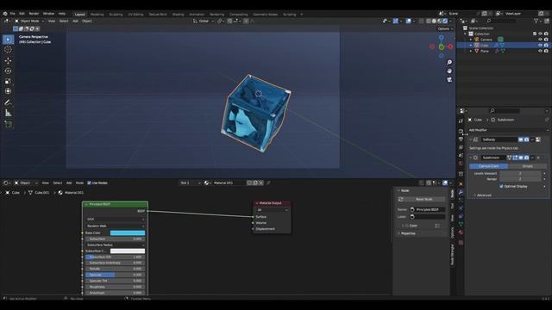Open Object Mode dropdown

pos(28,21)
